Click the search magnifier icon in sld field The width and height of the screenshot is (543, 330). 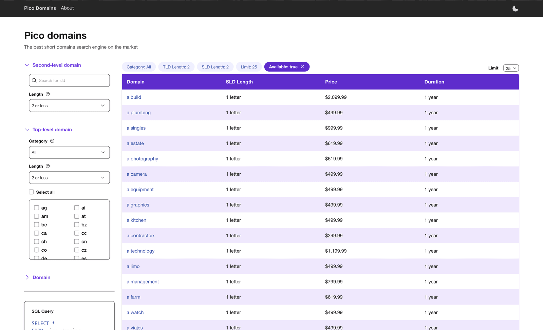[x=34, y=80]
